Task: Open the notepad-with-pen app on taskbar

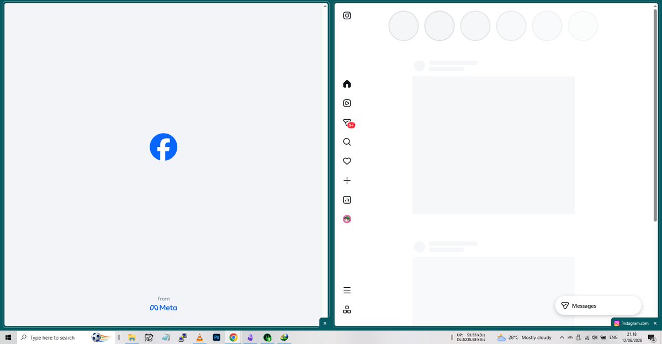Action: pyautogui.click(x=149, y=337)
